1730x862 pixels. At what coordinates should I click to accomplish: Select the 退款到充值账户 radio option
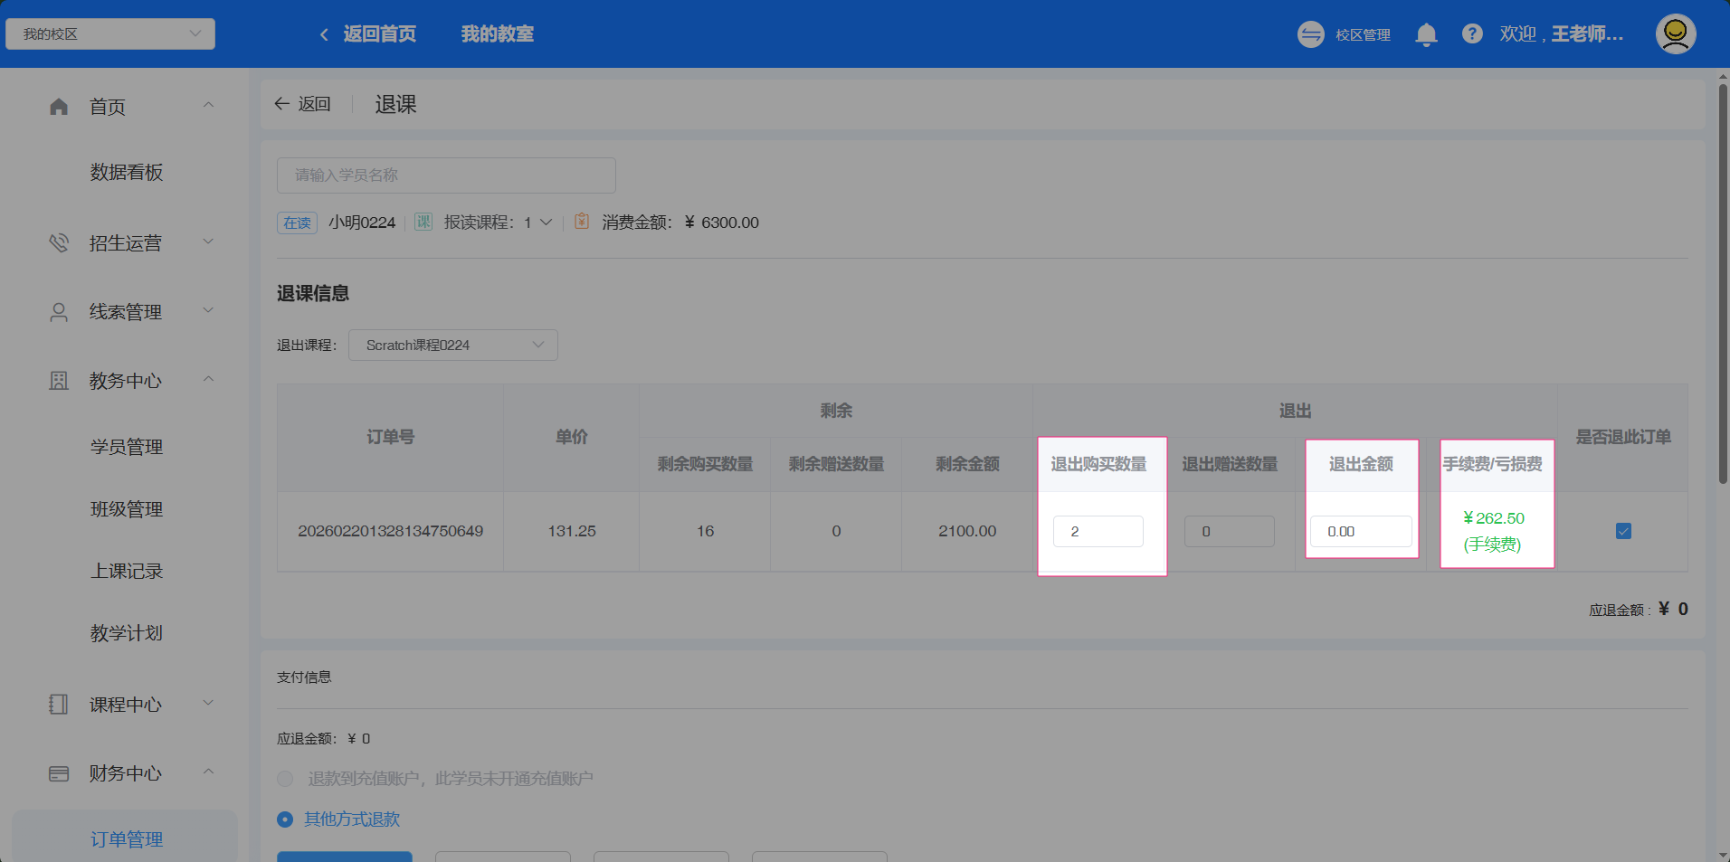(285, 779)
